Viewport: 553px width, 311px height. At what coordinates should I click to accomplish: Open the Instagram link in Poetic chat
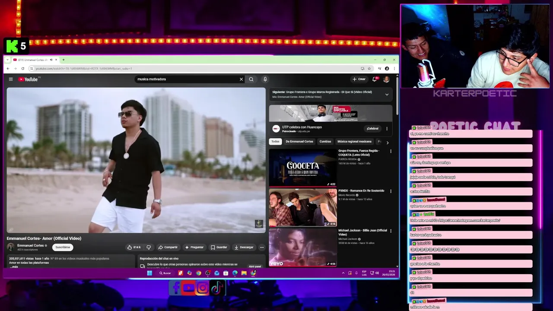(x=470, y=220)
